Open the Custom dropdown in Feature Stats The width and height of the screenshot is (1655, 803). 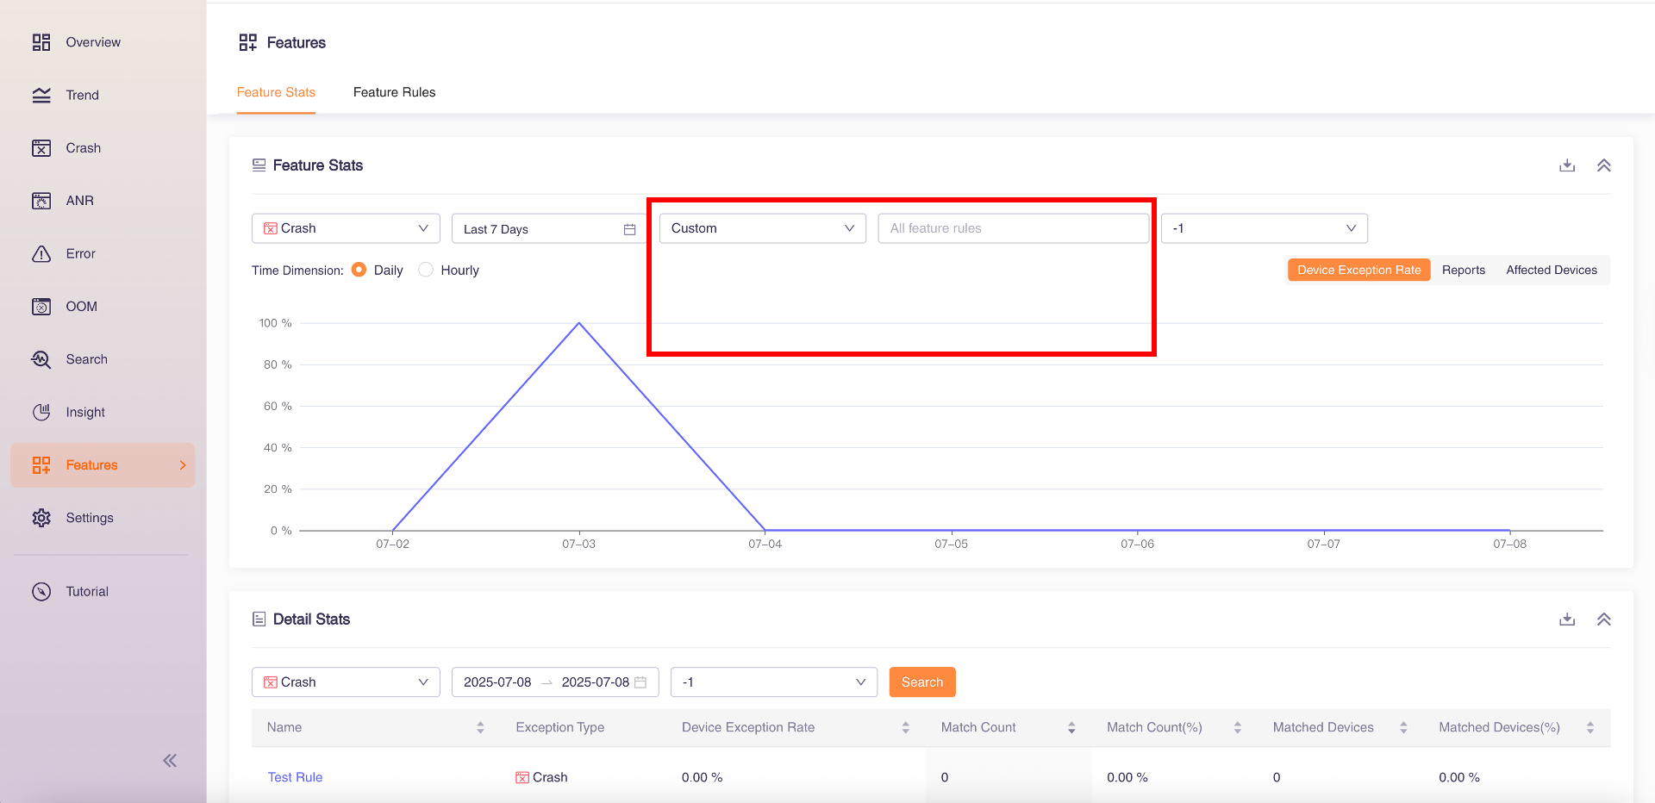(x=762, y=228)
